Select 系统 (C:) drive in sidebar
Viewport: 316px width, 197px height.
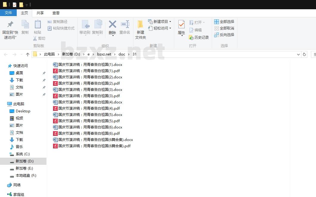(23, 154)
